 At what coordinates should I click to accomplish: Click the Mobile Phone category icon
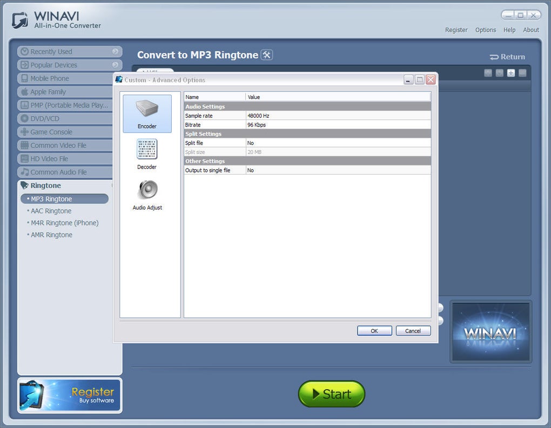coord(24,78)
